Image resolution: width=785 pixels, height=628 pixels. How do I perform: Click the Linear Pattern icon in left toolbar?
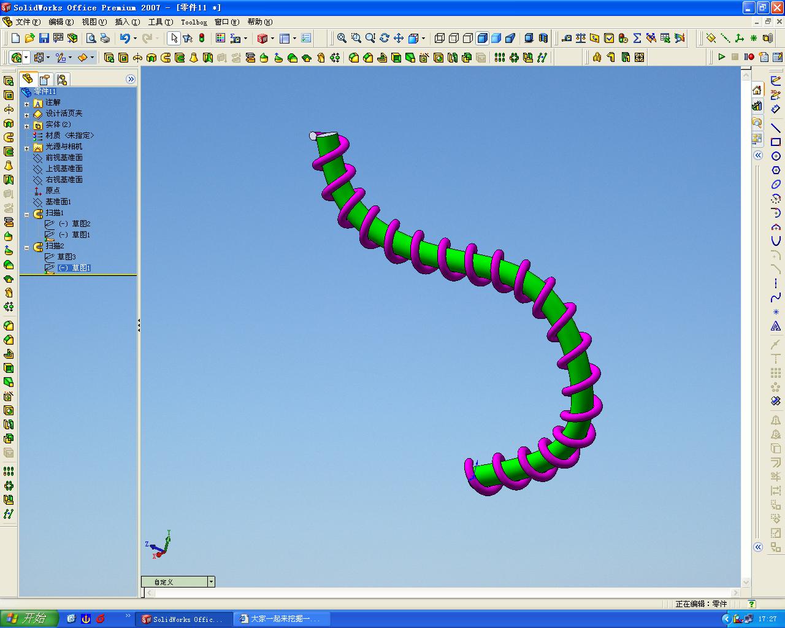point(9,472)
